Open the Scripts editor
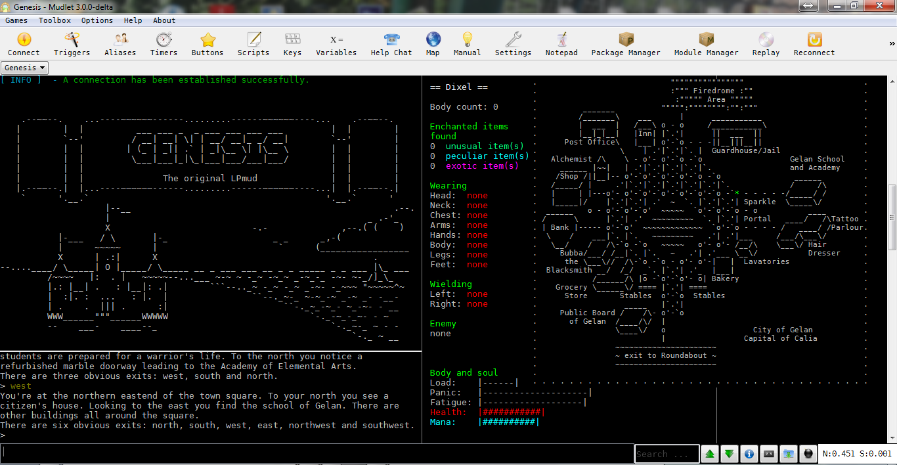Screen dimensions: 897x465 (253, 44)
